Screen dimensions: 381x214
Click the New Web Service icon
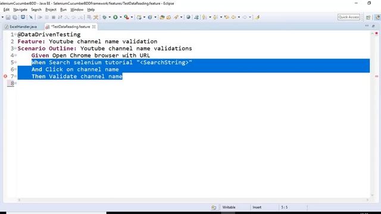(150, 17)
